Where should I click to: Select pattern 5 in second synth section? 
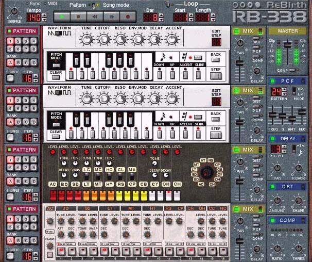click(10, 108)
